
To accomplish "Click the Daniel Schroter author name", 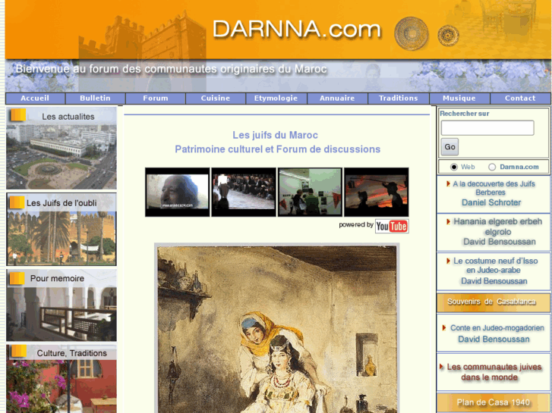I will pos(491,203).
